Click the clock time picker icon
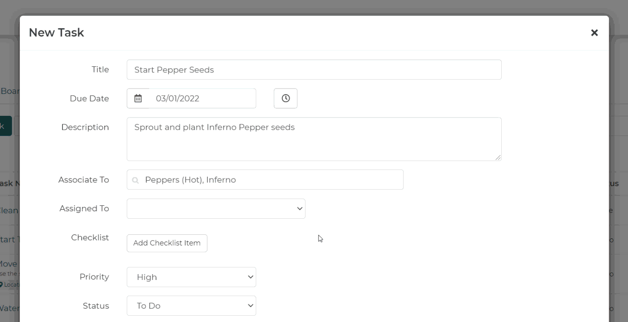The height and width of the screenshot is (322, 628). pyautogui.click(x=285, y=98)
